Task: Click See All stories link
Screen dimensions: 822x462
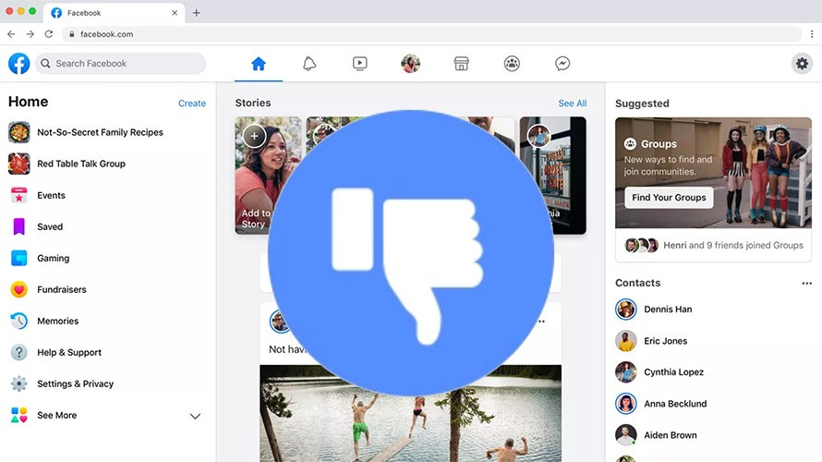Action: point(573,103)
